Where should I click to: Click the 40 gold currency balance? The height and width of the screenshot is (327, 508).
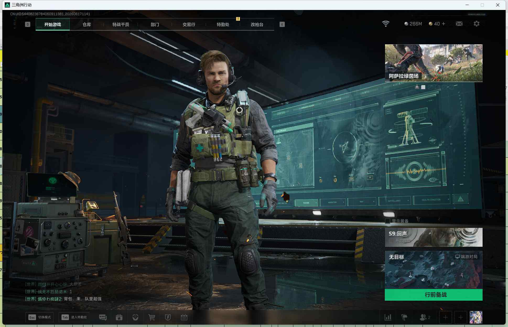point(434,24)
